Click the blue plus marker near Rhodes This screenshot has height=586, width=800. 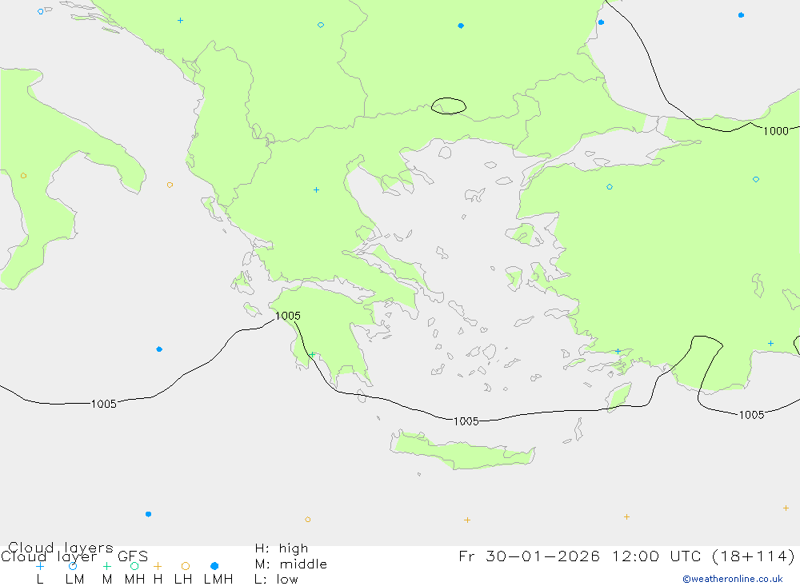(x=618, y=352)
